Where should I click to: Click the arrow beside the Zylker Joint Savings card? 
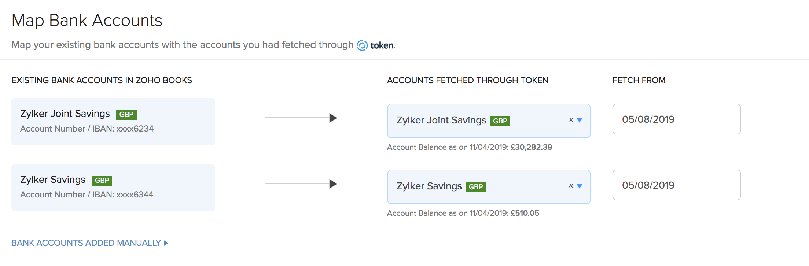301,118
